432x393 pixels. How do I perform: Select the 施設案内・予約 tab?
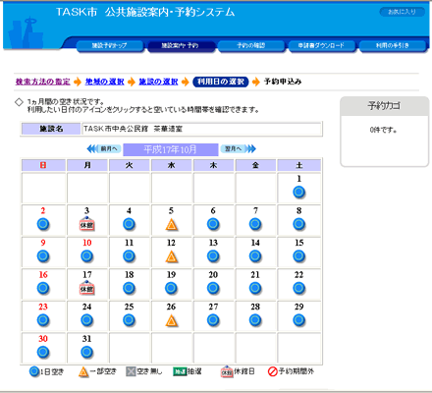[x=181, y=46]
